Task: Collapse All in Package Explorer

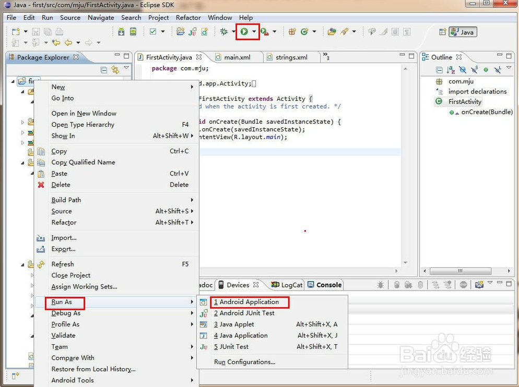Action: 104,69
